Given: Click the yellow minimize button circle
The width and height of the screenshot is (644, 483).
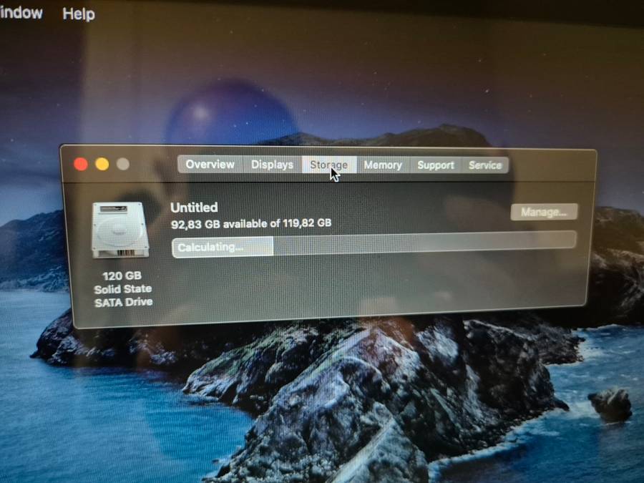Looking at the screenshot, I should (101, 163).
